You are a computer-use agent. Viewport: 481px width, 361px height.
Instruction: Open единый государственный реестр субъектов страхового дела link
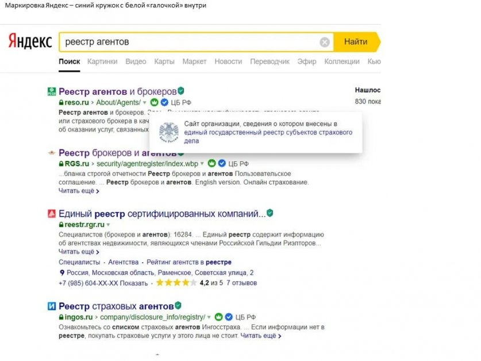click(x=268, y=136)
